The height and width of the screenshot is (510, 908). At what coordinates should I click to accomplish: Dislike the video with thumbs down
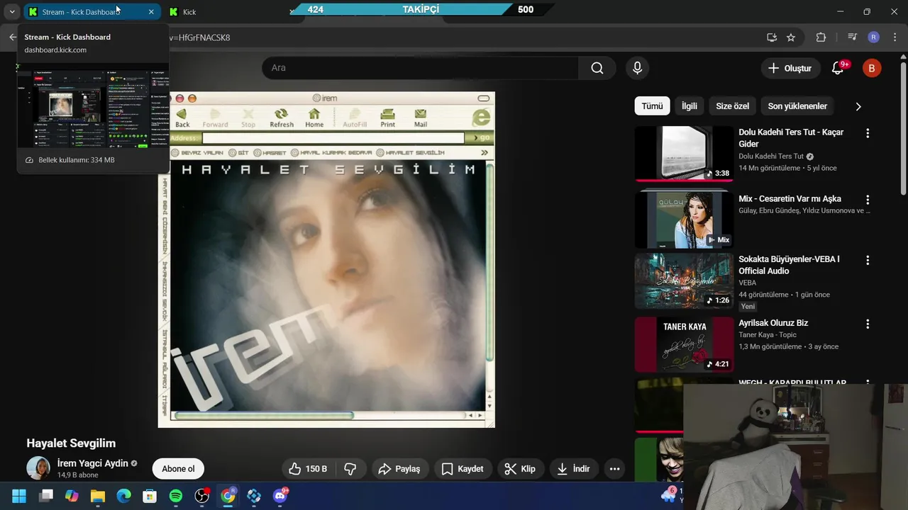tap(350, 469)
